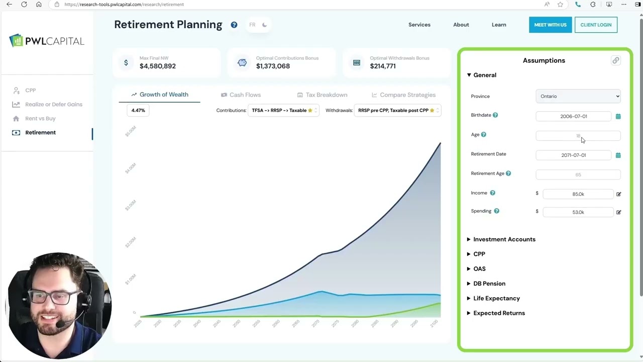Image resolution: width=643 pixels, height=362 pixels.
Task: Click the help icon beside Age
Action: click(x=484, y=135)
